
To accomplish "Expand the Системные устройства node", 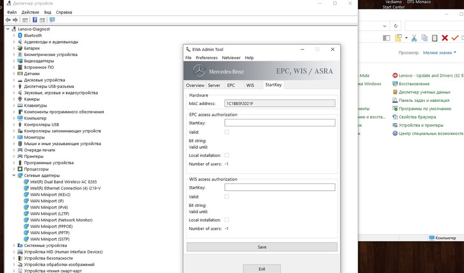I will click(13, 245).
